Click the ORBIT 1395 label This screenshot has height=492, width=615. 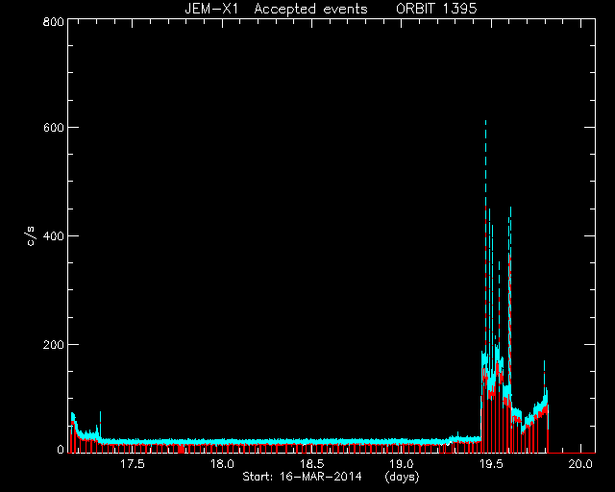[436, 9]
